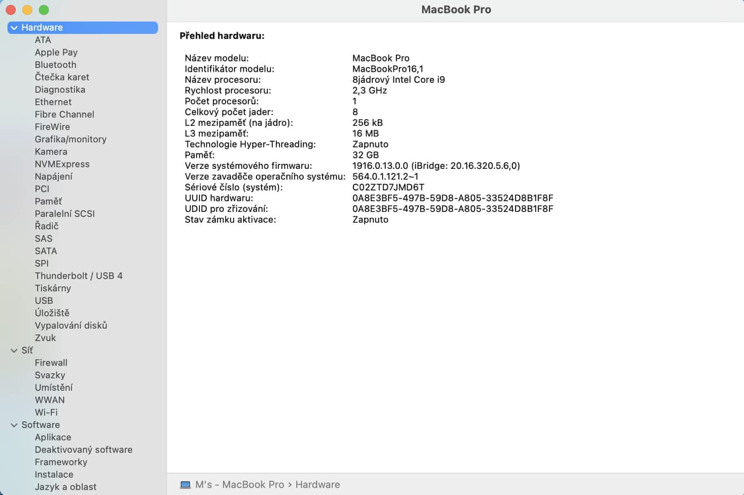Image resolution: width=744 pixels, height=495 pixels.
Task: Click the Přehled hardwaru heading
Action: tap(222, 36)
